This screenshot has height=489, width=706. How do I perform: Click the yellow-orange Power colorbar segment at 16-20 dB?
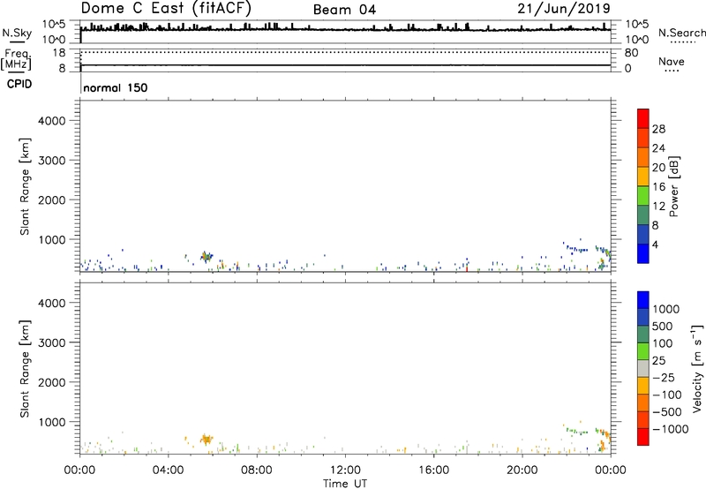click(x=643, y=176)
